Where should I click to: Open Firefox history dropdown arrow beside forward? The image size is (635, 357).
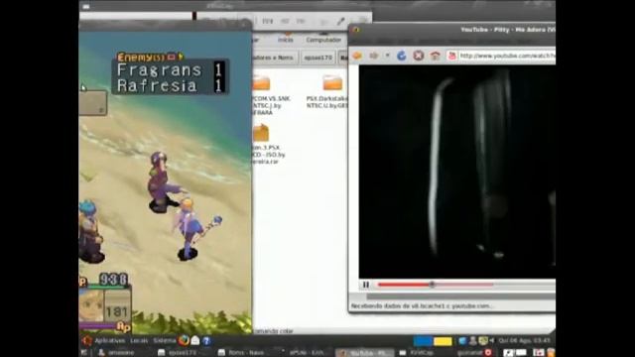[387, 56]
